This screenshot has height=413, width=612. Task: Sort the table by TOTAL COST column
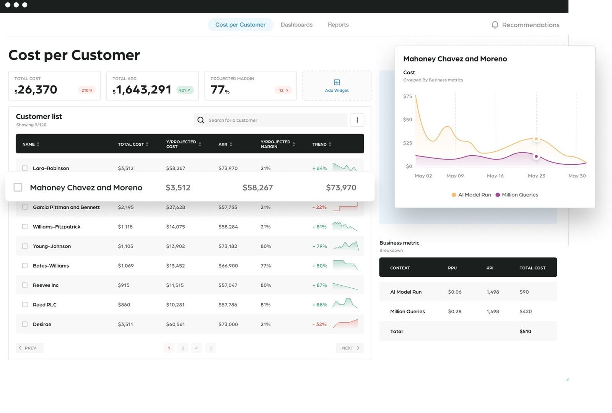click(147, 144)
